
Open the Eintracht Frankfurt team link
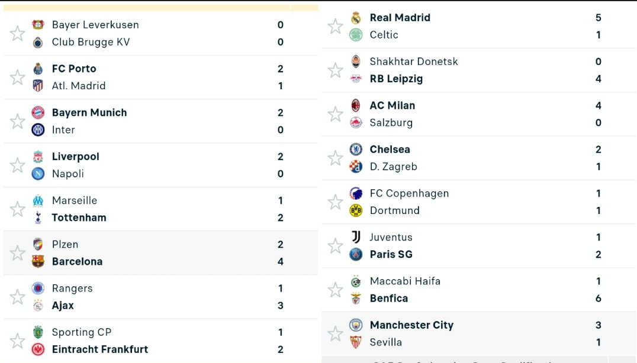[100, 349]
